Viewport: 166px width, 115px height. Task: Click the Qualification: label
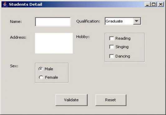point(88,21)
